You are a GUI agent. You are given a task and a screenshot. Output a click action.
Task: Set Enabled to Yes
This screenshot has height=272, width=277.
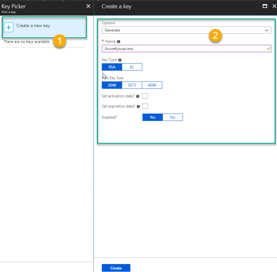click(x=153, y=117)
